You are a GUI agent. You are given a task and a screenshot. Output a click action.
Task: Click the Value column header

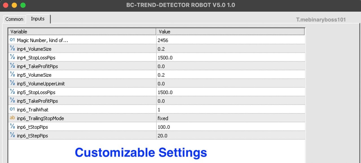click(x=230, y=32)
